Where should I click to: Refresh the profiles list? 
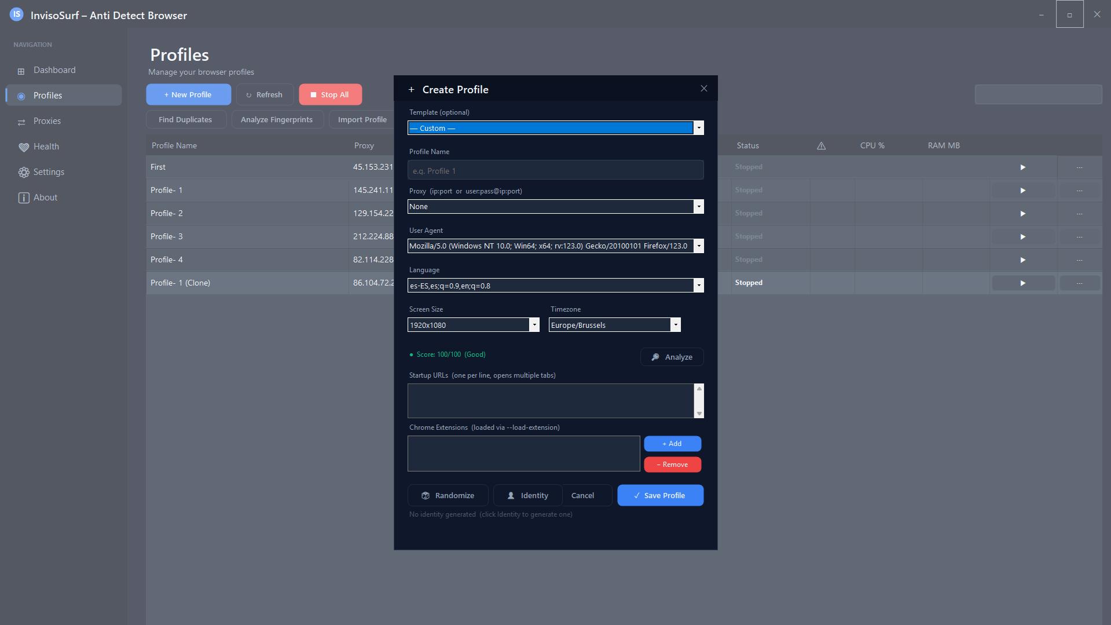point(265,94)
